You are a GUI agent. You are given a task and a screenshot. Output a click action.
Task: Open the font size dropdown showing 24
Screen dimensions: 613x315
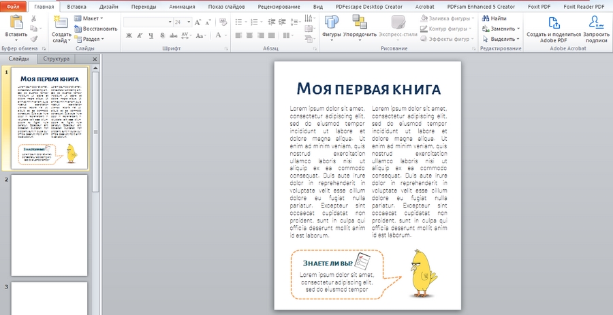point(188,22)
